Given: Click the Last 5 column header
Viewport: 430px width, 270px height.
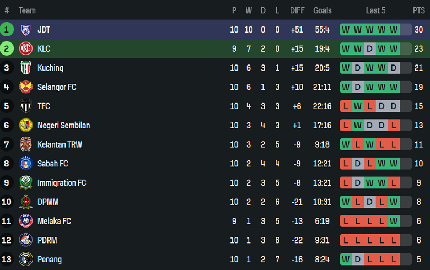Looking at the screenshot, I should 375,10.
